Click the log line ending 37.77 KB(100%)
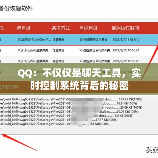 (x=59, y=120)
